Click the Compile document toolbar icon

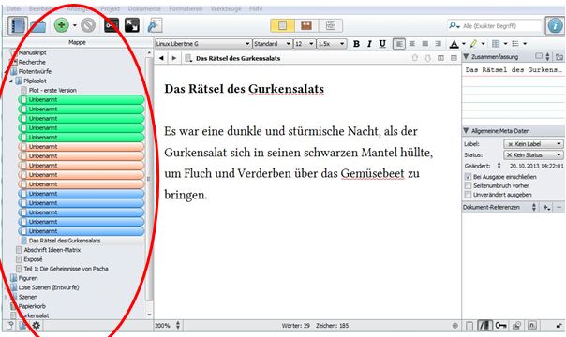tap(155, 26)
